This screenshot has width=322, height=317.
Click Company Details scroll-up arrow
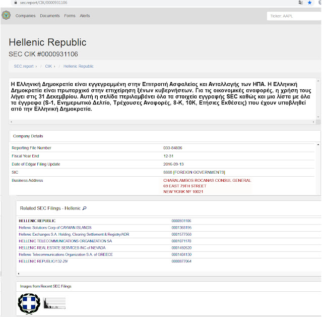tap(318, 144)
